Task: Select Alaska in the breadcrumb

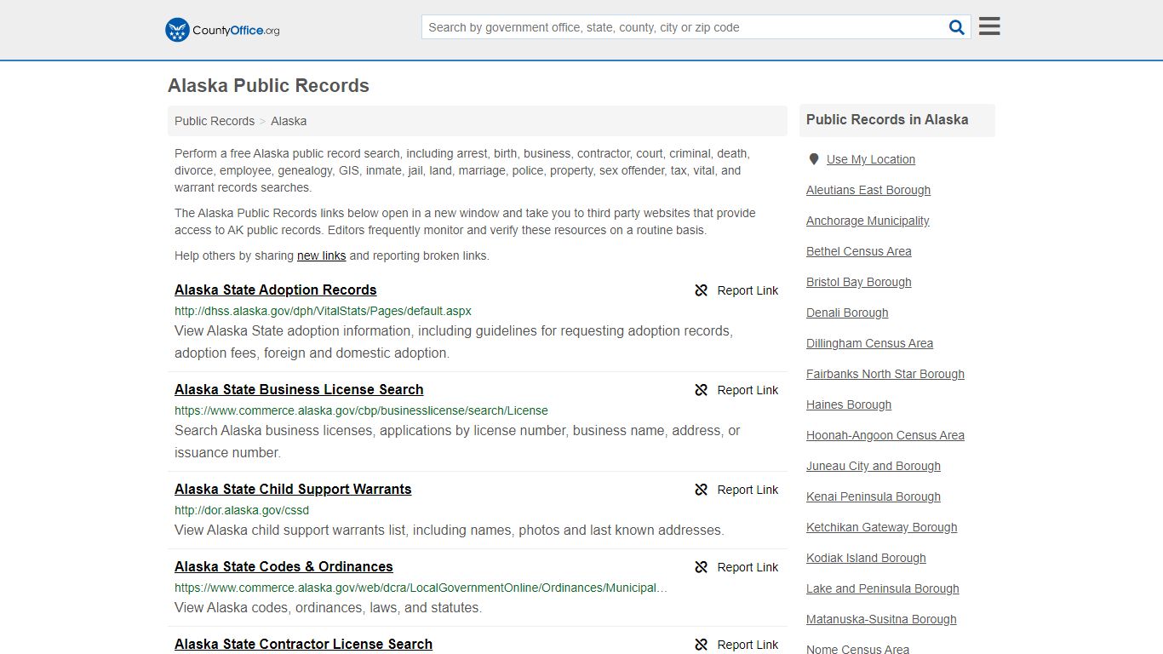Action: [289, 121]
